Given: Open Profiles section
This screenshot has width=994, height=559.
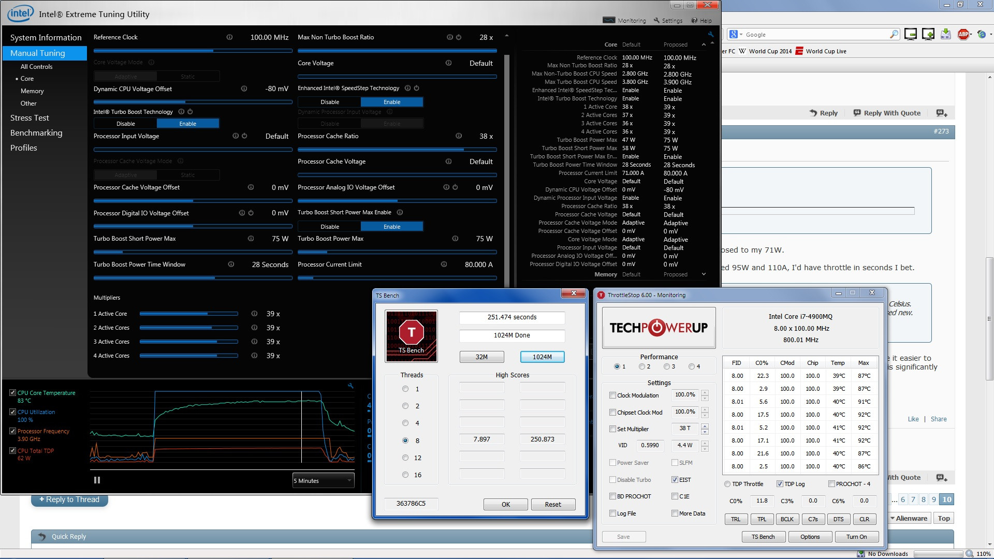Looking at the screenshot, I should (x=24, y=148).
